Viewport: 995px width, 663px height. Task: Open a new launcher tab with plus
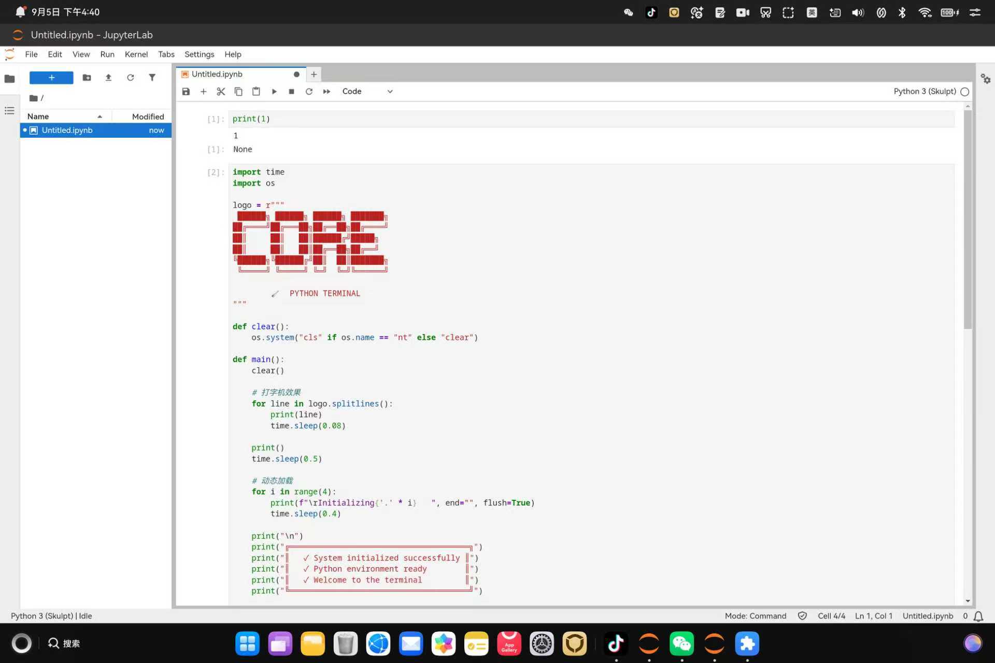pos(314,75)
